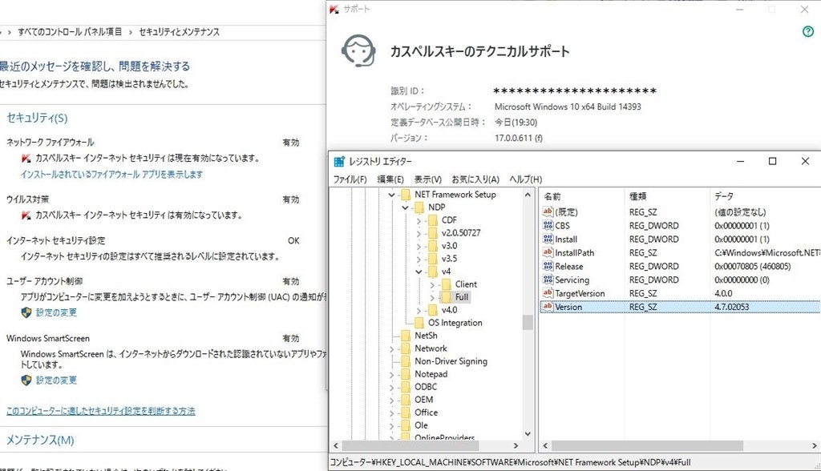Collapse the NDP tree node
Viewport: 821px width, 471px height.
click(405, 207)
